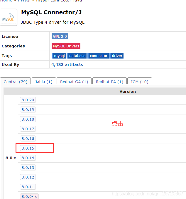
Task: Click the MySQL Connector/J page title
Action: pyautogui.click(x=51, y=12)
